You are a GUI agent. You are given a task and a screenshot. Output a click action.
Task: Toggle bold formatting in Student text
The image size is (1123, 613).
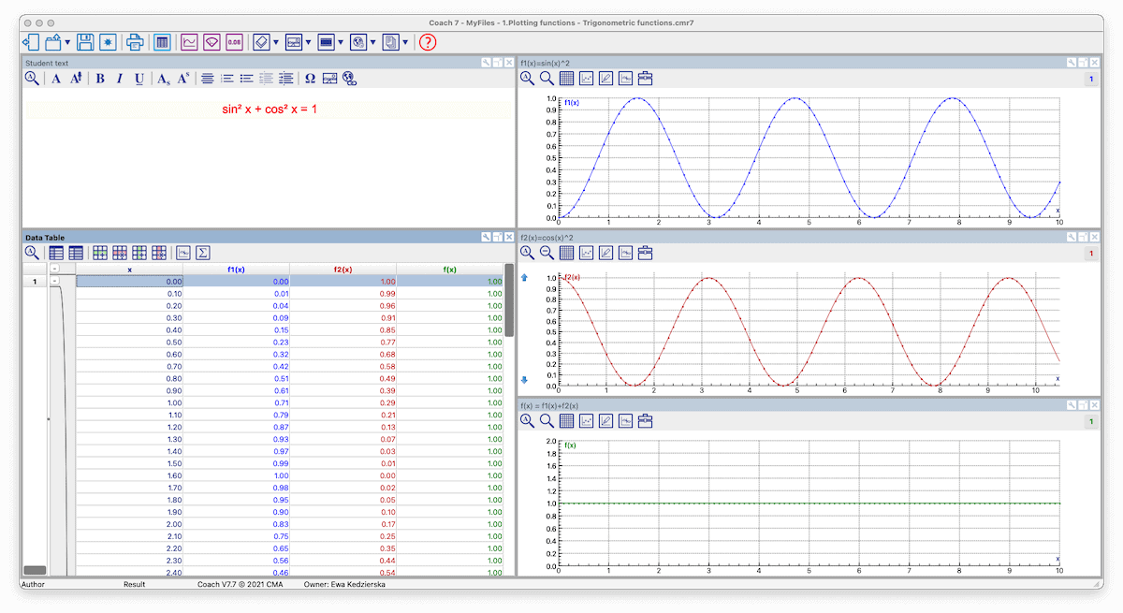pyautogui.click(x=100, y=79)
